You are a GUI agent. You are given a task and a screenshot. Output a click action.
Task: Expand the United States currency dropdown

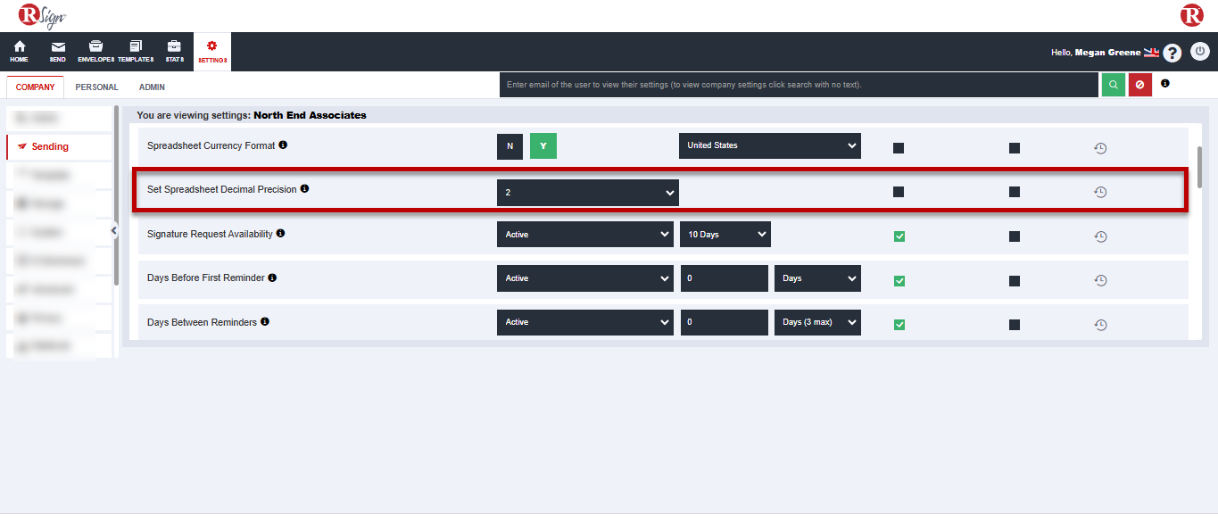point(769,145)
